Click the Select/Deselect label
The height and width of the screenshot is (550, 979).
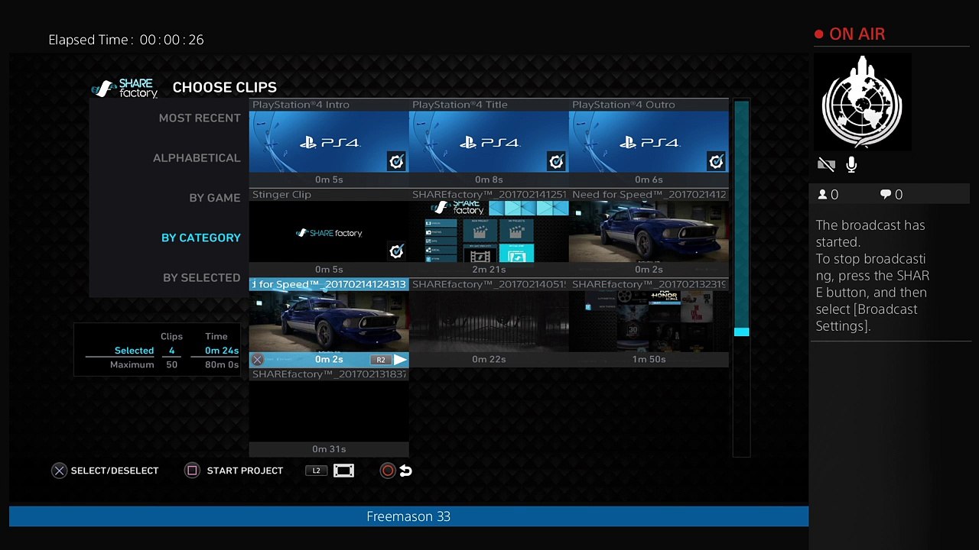[x=115, y=471]
